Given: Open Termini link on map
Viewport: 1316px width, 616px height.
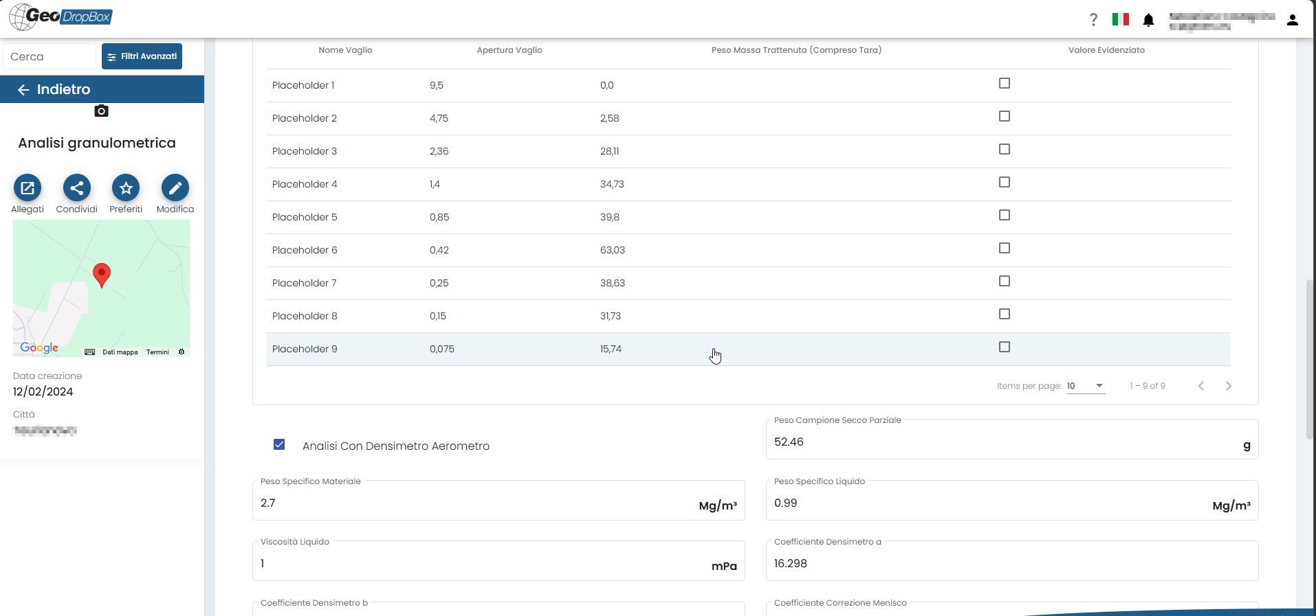Looking at the screenshot, I should (x=157, y=352).
